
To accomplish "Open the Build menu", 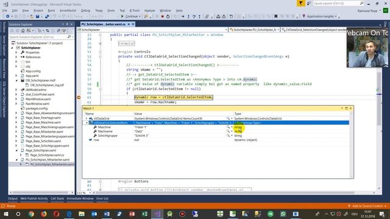I will [x=51, y=10].
